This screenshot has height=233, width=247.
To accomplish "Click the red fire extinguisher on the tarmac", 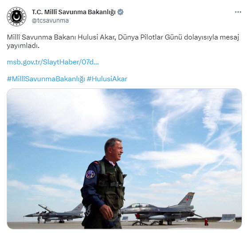I will (x=206, y=222).
